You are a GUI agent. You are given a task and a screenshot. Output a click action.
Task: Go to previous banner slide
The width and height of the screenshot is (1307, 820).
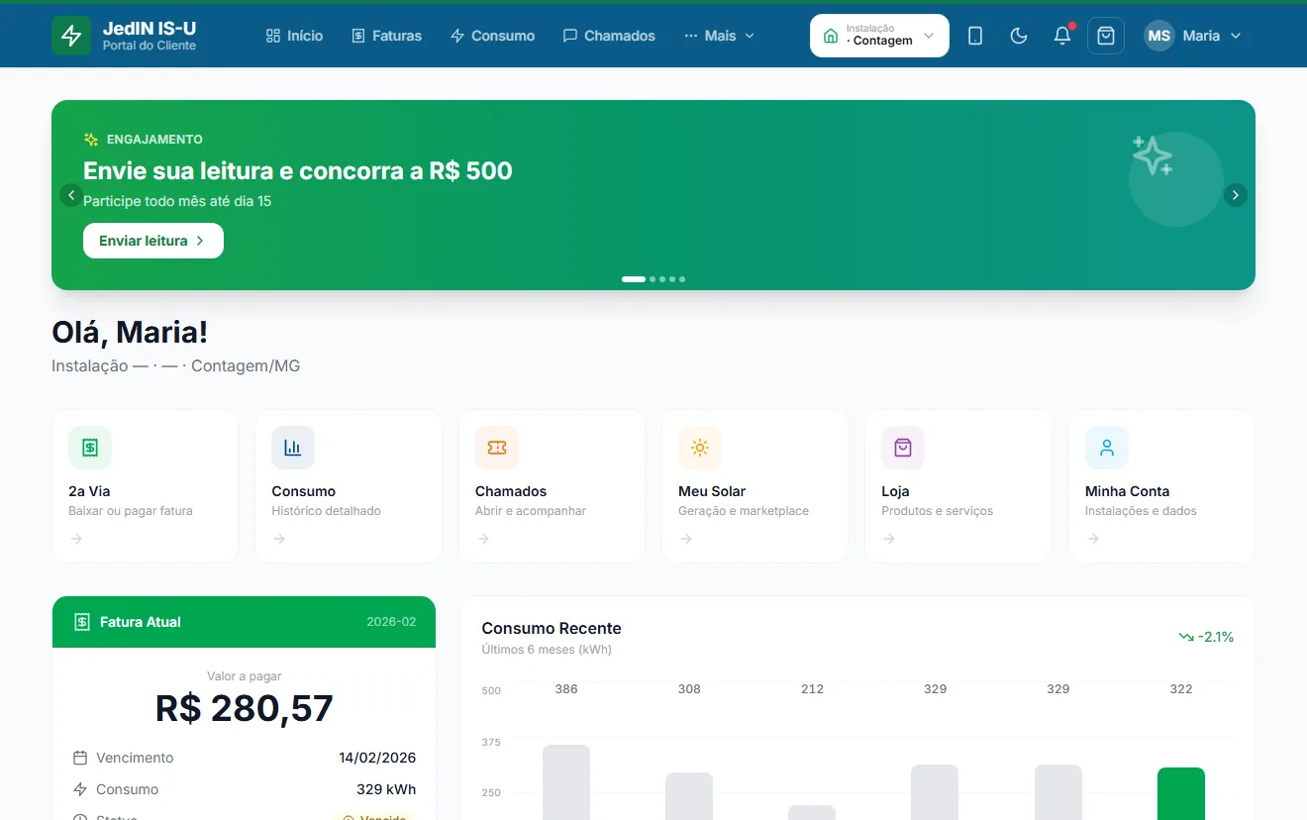(70, 195)
